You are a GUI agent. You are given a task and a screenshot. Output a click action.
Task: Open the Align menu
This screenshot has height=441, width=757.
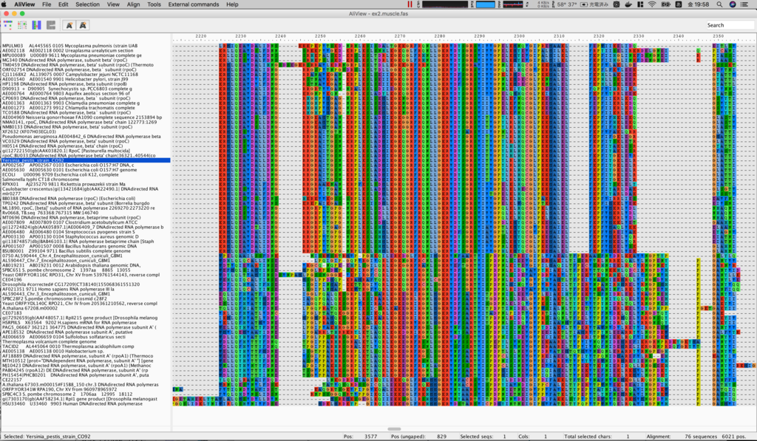pos(133,4)
